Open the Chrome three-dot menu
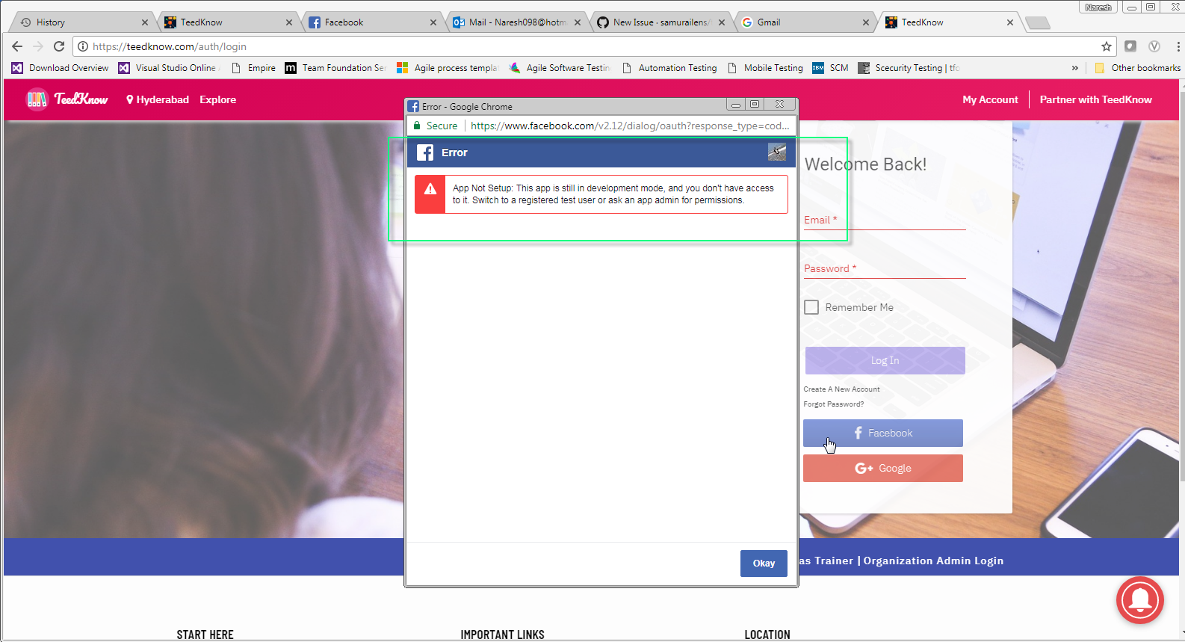The height and width of the screenshot is (642, 1185). pos(1178,46)
